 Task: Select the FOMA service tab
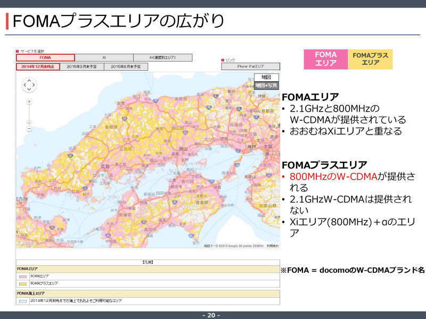45,57
